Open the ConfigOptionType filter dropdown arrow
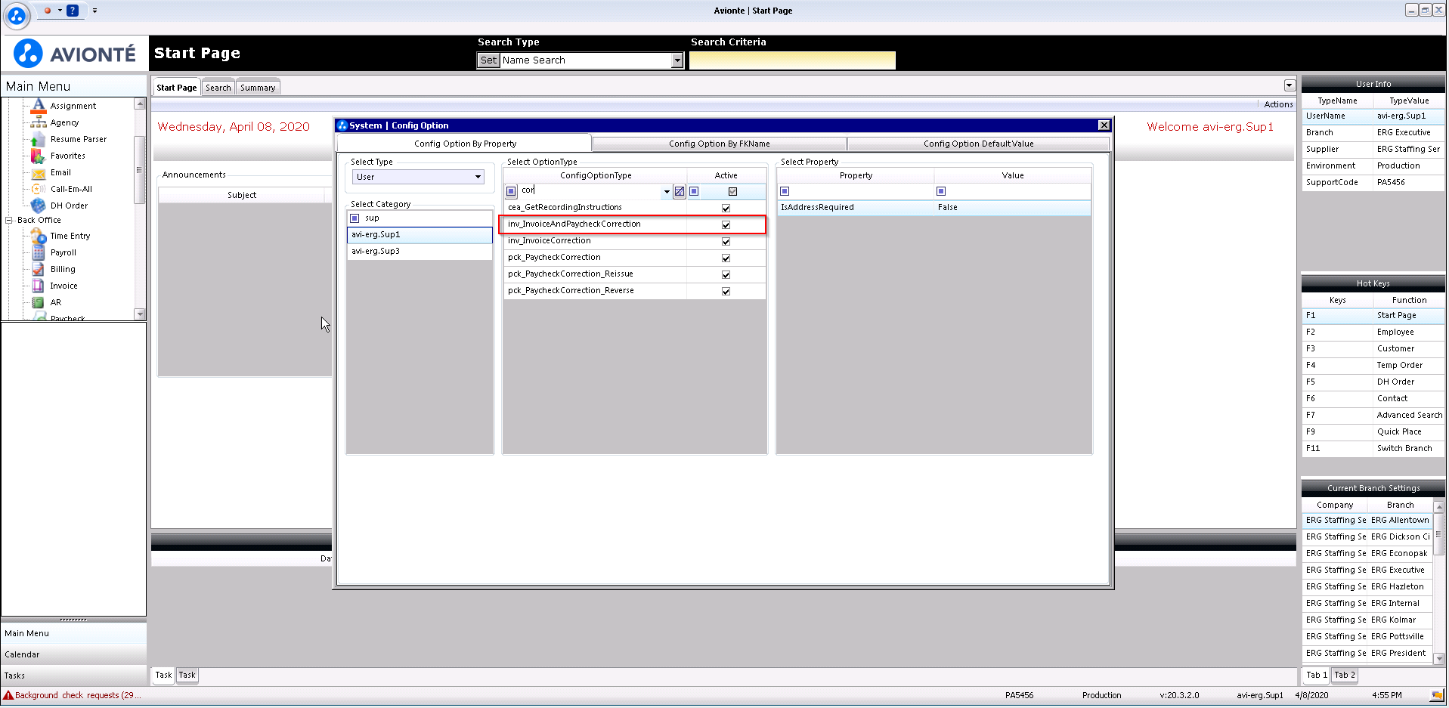 (x=667, y=191)
